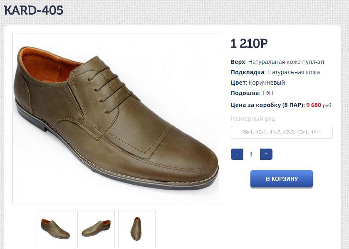Click the «Размерный ряд» label

tap(253, 119)
